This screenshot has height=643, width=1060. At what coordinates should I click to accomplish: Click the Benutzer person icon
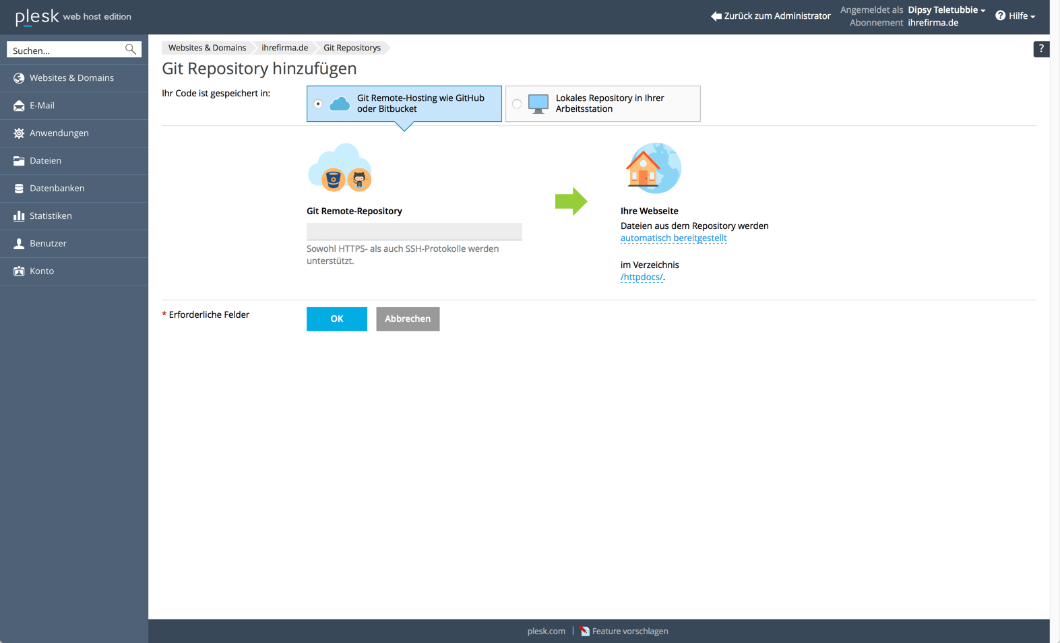coord(19,244)
